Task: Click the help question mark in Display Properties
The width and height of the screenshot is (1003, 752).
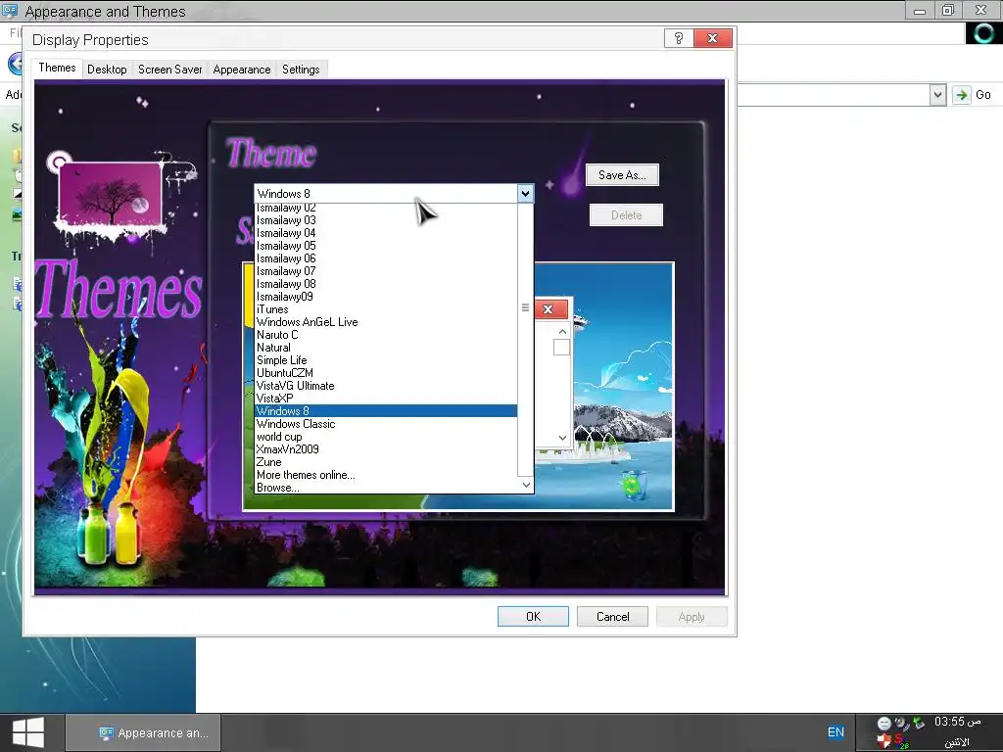Action: point(679,39)
